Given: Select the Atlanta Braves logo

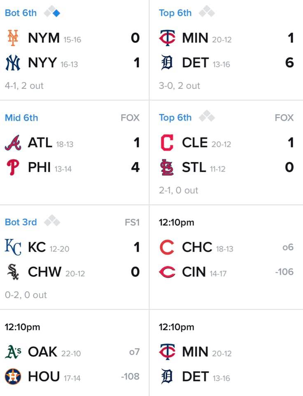Looking at the screenshot, I should tap(13, 143).
